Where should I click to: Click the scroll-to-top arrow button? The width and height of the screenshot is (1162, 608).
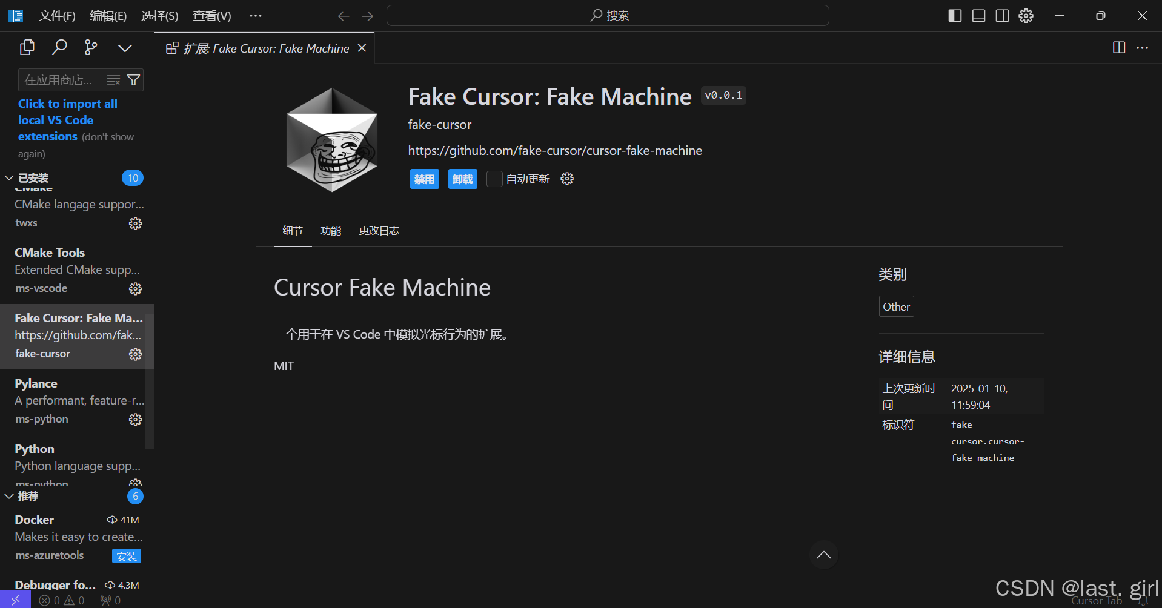(x=824, y=555)
